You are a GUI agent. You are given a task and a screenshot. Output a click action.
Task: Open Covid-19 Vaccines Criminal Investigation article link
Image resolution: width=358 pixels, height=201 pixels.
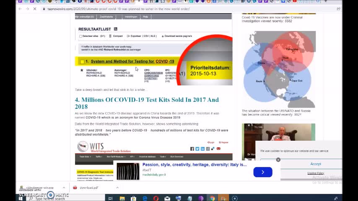pos(272,19)
